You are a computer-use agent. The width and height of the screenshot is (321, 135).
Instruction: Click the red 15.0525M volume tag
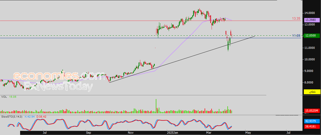click(312, 111)
